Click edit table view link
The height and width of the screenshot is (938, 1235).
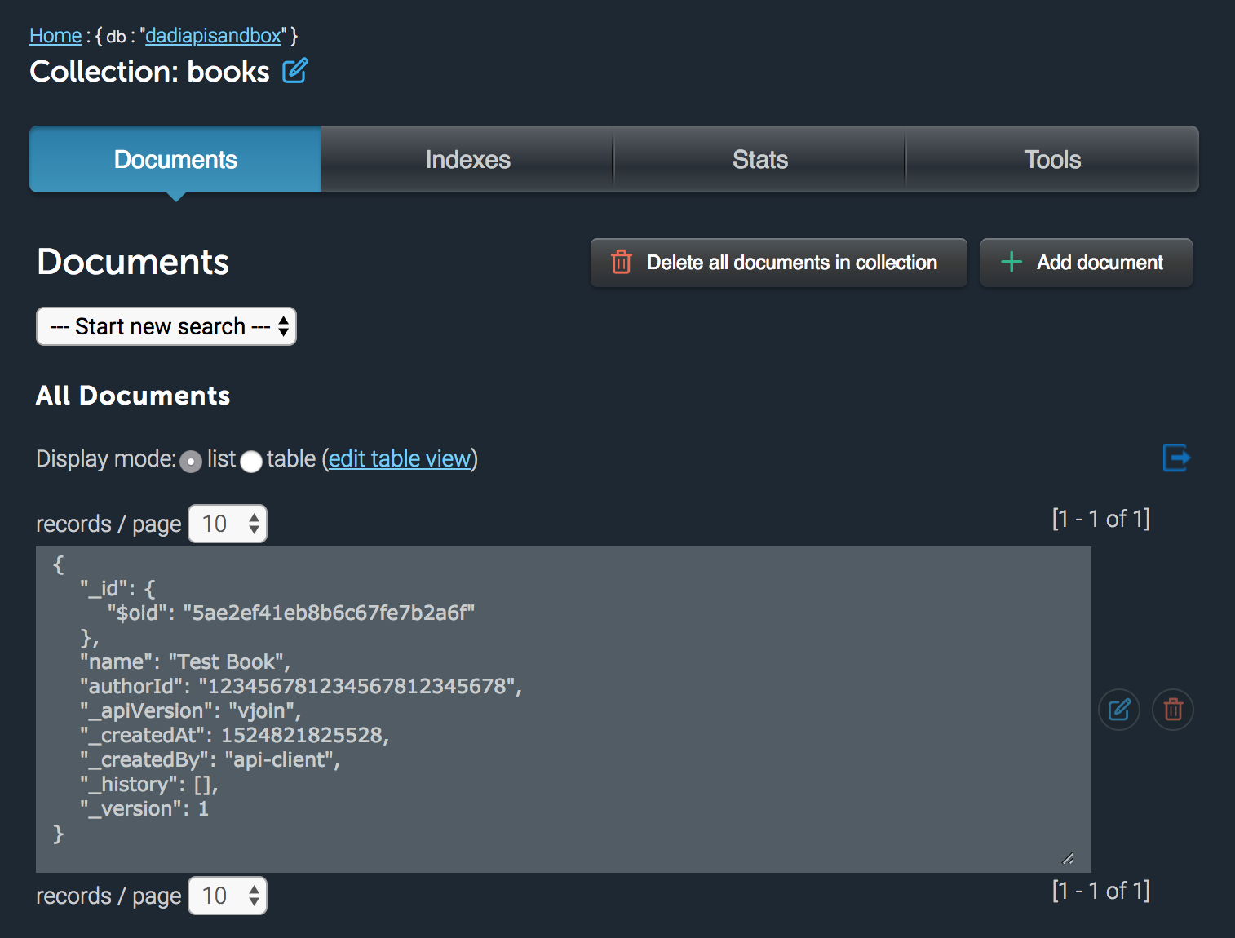[x=400, y=459]
